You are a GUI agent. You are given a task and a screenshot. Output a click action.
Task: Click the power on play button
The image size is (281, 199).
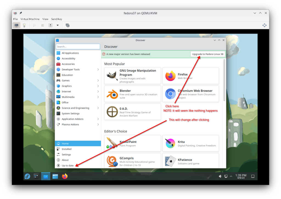click(x=35, y=25)
